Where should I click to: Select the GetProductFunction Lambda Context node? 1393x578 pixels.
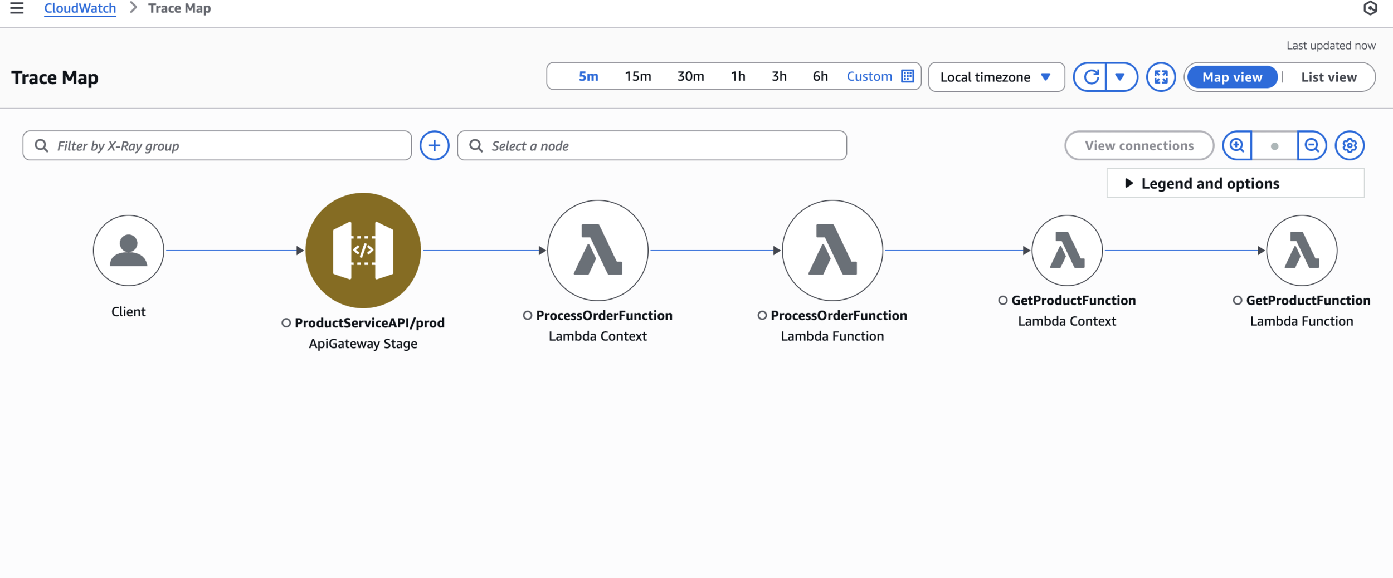click(x=1067, y=251)
